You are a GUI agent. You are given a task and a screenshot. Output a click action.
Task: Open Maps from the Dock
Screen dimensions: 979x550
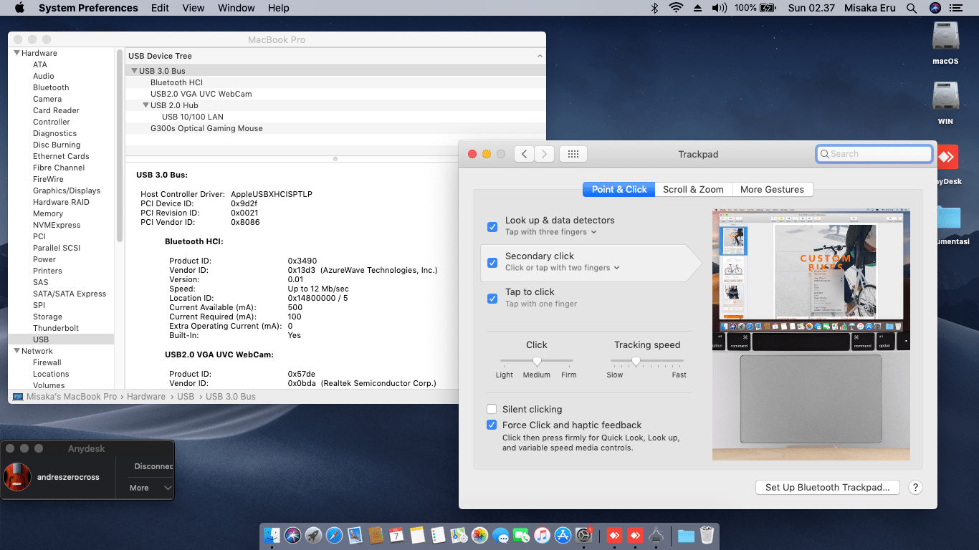459,535
